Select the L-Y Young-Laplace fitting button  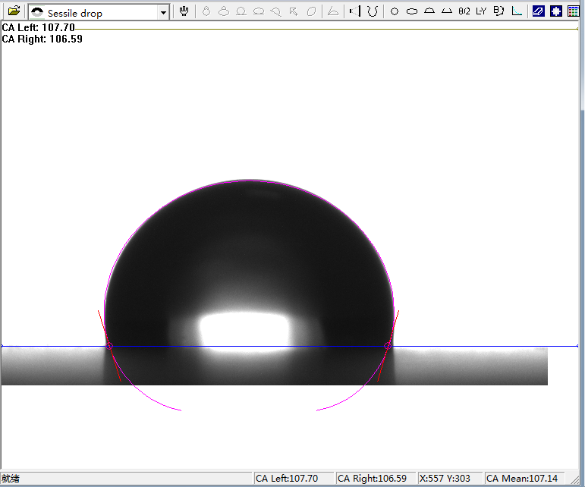click(481, 11)
